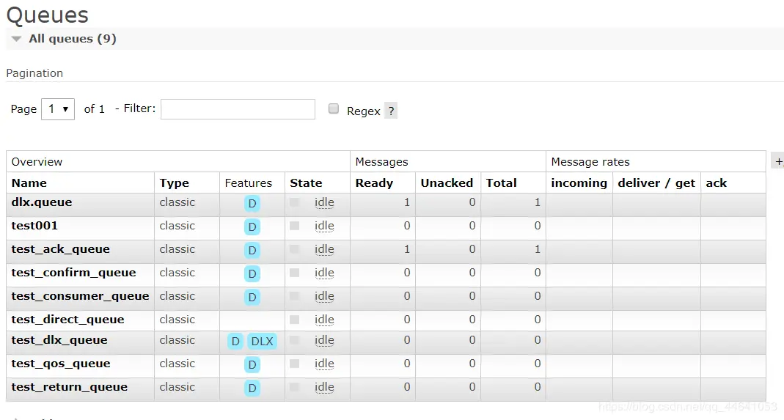This screenshot has width=784, height=420.
Task: Sort queues by State column
Action: (306, 183)
